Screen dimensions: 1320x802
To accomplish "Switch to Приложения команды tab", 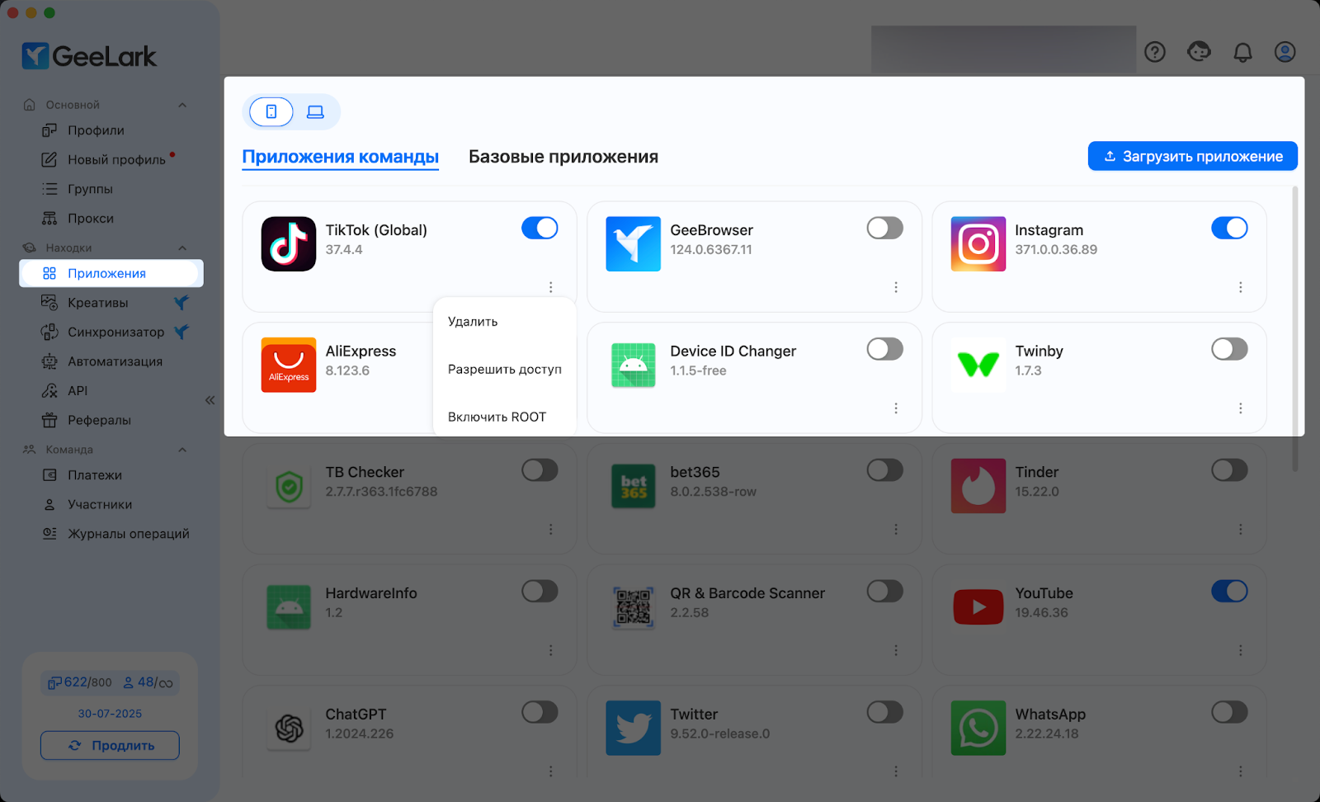I will coord(340,157).
